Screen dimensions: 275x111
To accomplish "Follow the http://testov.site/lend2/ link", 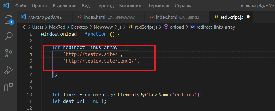I will pos(100,61).
